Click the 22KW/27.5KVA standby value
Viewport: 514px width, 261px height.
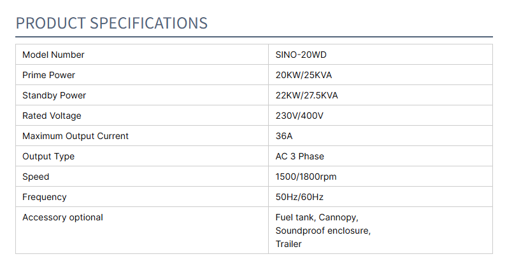tap(306, 95)
